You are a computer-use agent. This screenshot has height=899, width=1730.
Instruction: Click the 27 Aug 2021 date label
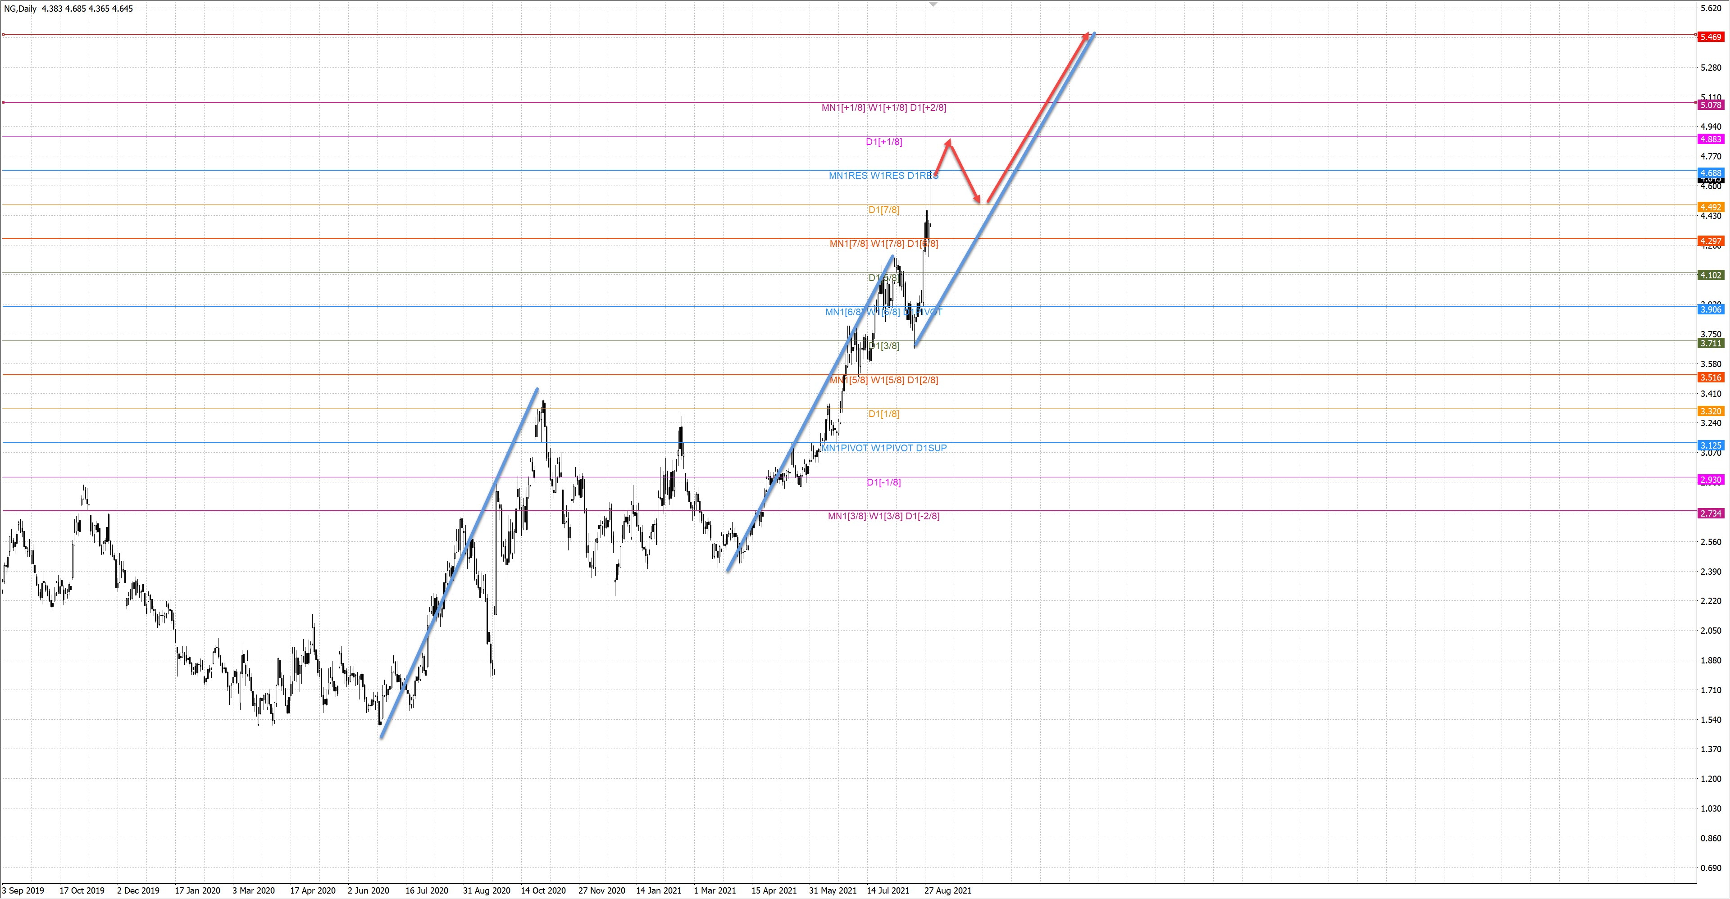[947, 890]
